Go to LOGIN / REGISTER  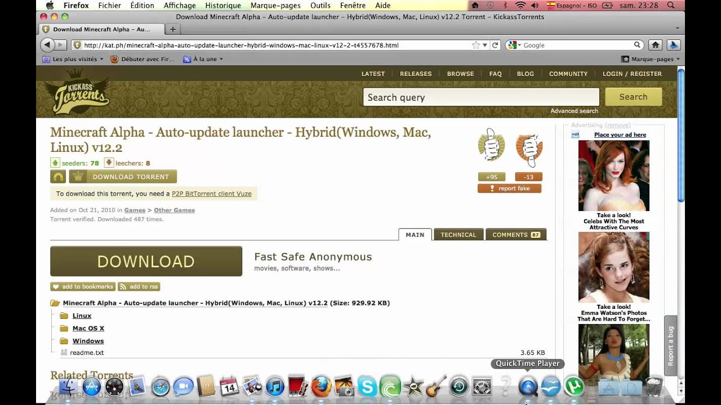click(632, 74)
